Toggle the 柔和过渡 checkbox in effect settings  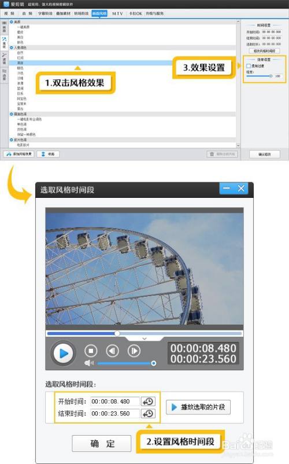tap(249, 66)
